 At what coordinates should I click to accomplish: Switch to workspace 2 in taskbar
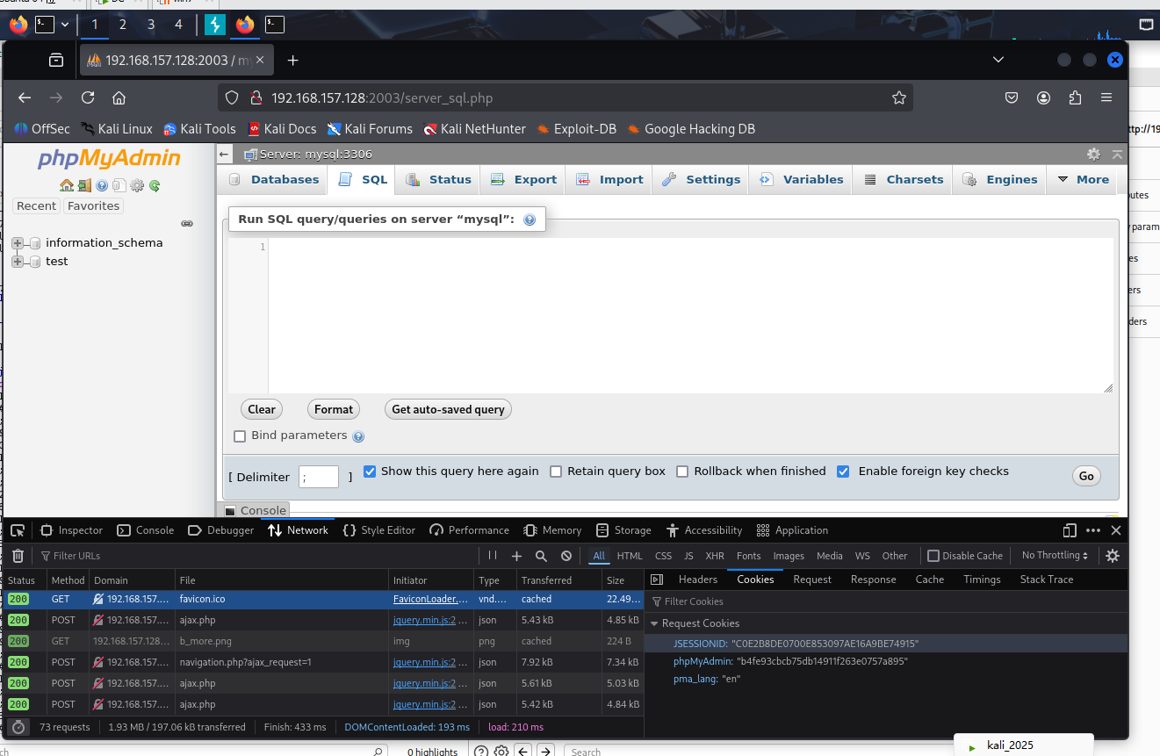[122, 25]
